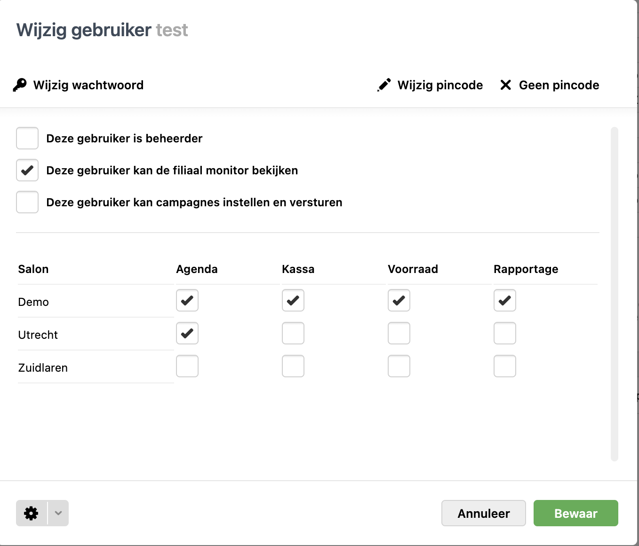Click the key icon for password change
This screenshot has width=639, height=546.
pos(20,85)
